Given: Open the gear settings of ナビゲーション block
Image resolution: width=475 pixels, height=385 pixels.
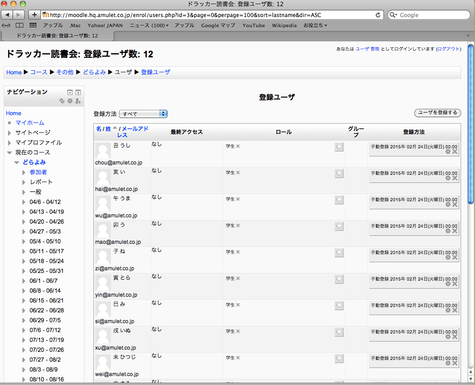Looking at the screenshot, I should click(x=70, y=101).
